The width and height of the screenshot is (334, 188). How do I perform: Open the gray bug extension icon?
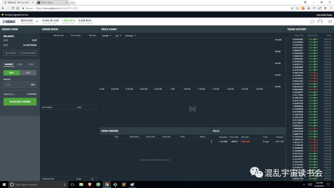point(308,8)
